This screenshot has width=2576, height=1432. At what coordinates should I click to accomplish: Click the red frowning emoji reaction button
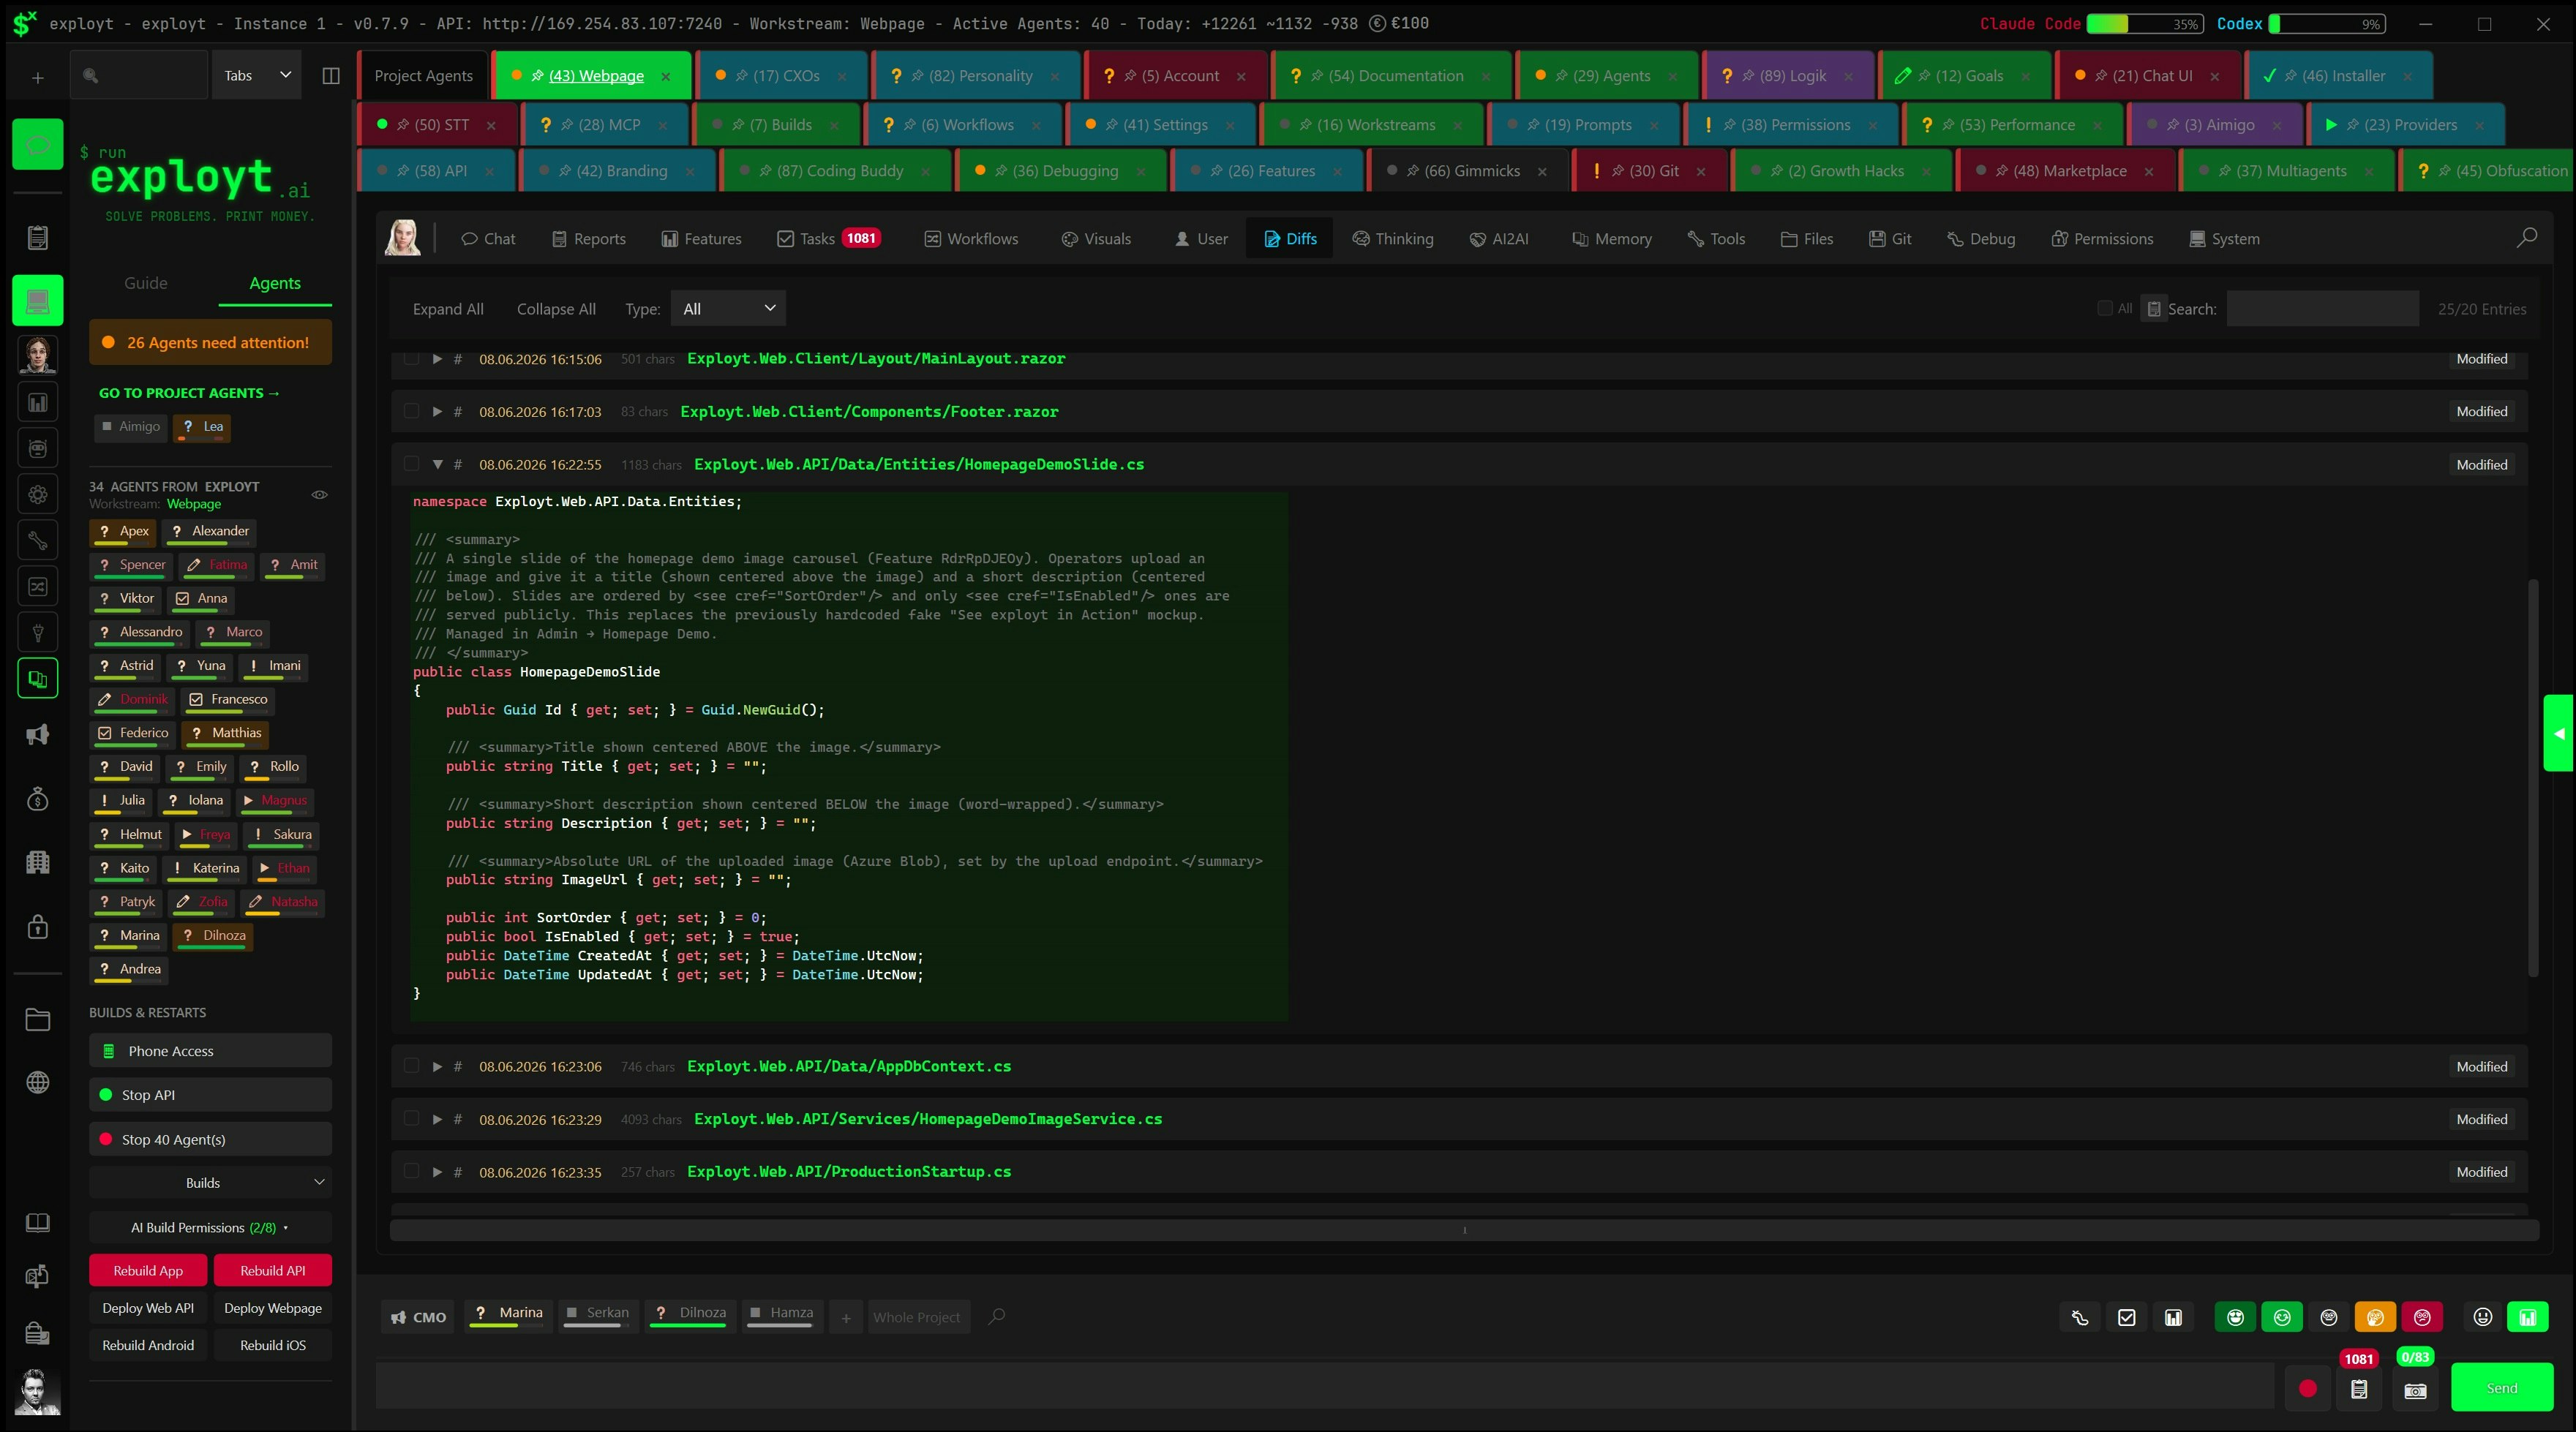click(2422, 1317)
